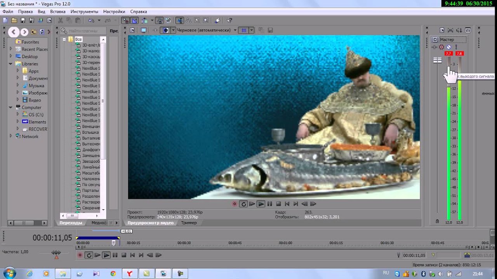Expand the OS (C:) drive node
497x279 pixels.
coord(17,115)
